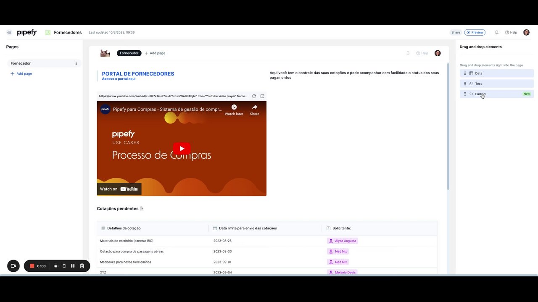Stop the recording with red stop button
Viewport: 538px width, 302px height.
click(x=32, y=266)
